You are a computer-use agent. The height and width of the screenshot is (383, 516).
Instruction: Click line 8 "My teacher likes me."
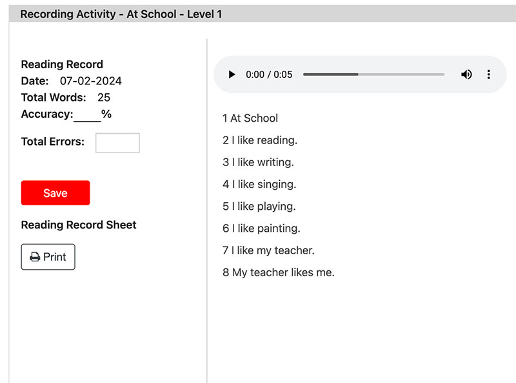pyautogui.click(x=283, y=272)
